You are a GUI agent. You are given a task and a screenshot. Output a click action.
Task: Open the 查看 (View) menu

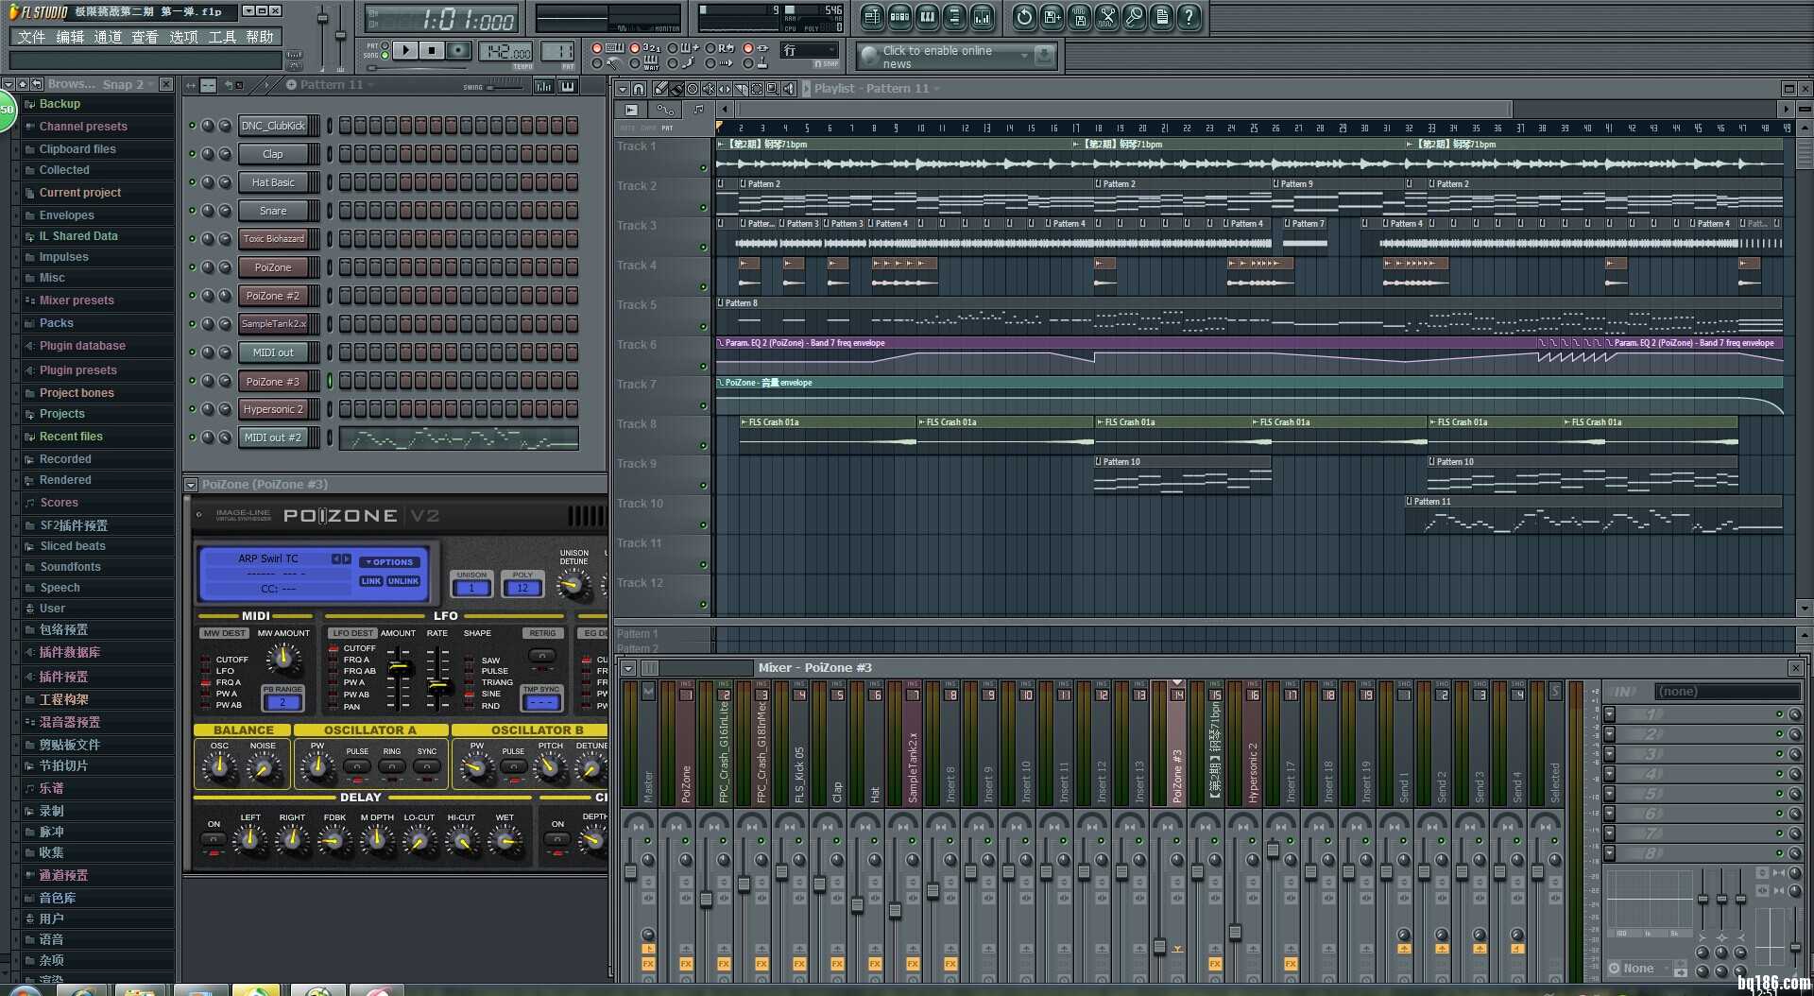click(x=145, y=37)
